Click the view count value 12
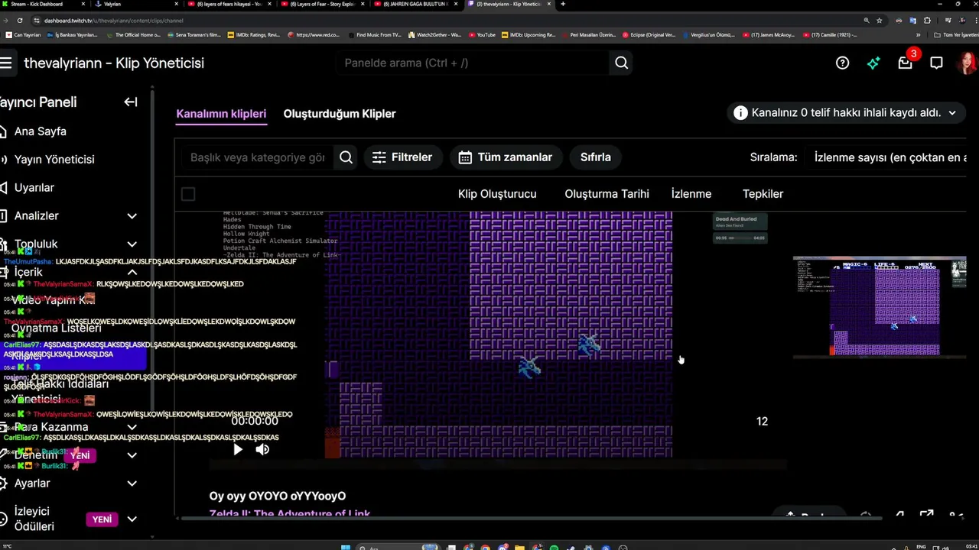 [x=762, y=422]
